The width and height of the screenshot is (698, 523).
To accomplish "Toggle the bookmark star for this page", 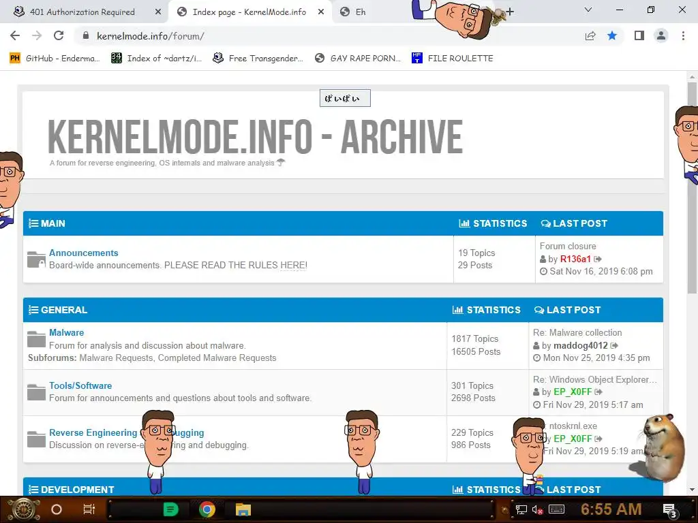I will coord(612,35).
